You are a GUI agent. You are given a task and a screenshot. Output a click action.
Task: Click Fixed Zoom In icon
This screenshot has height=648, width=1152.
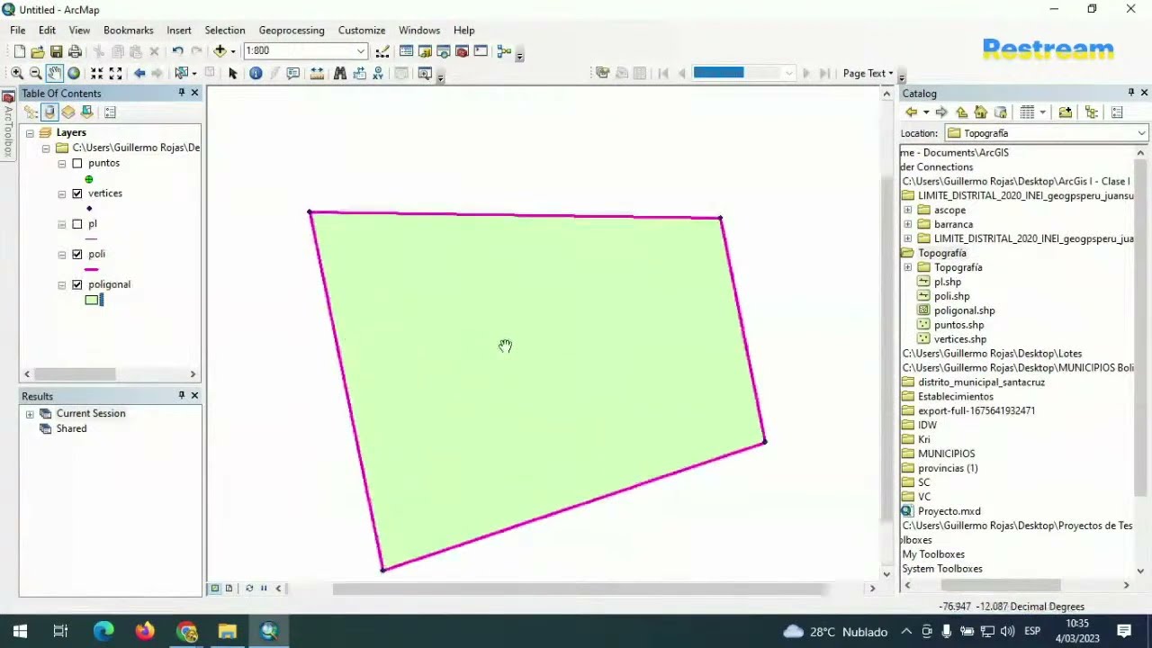coord(96,73)
